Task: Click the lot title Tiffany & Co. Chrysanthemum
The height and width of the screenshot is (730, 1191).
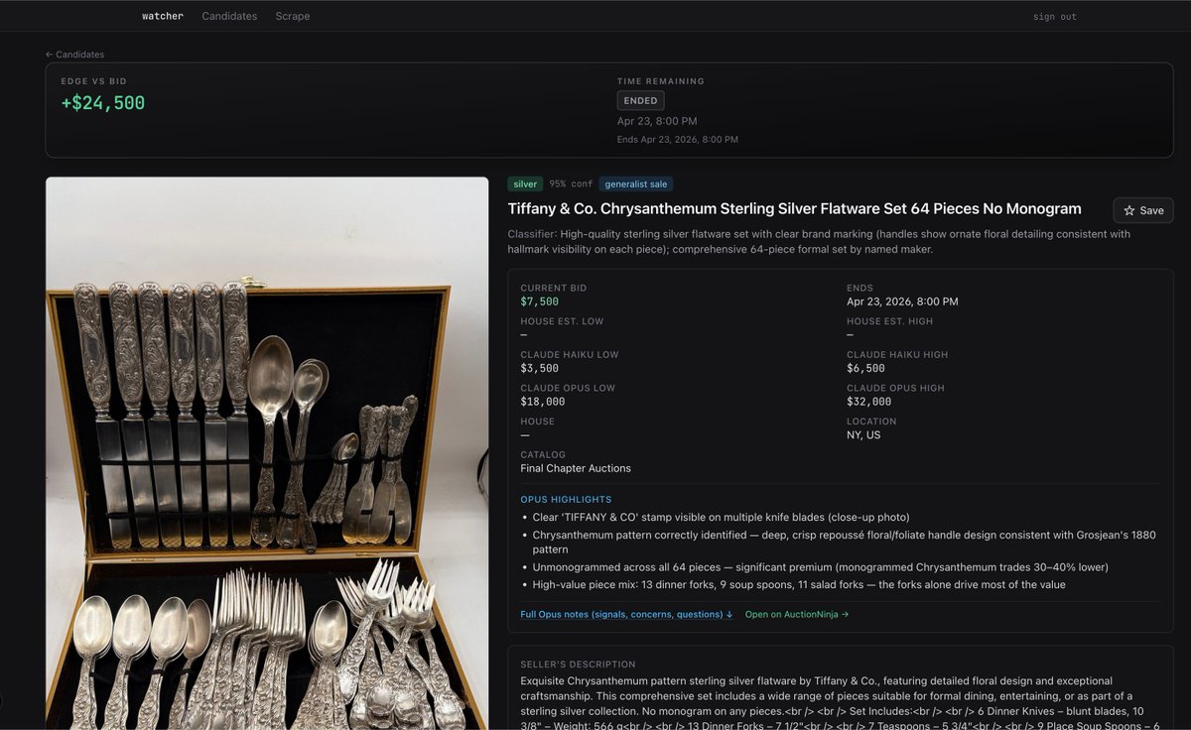Action: coord(794,209)
